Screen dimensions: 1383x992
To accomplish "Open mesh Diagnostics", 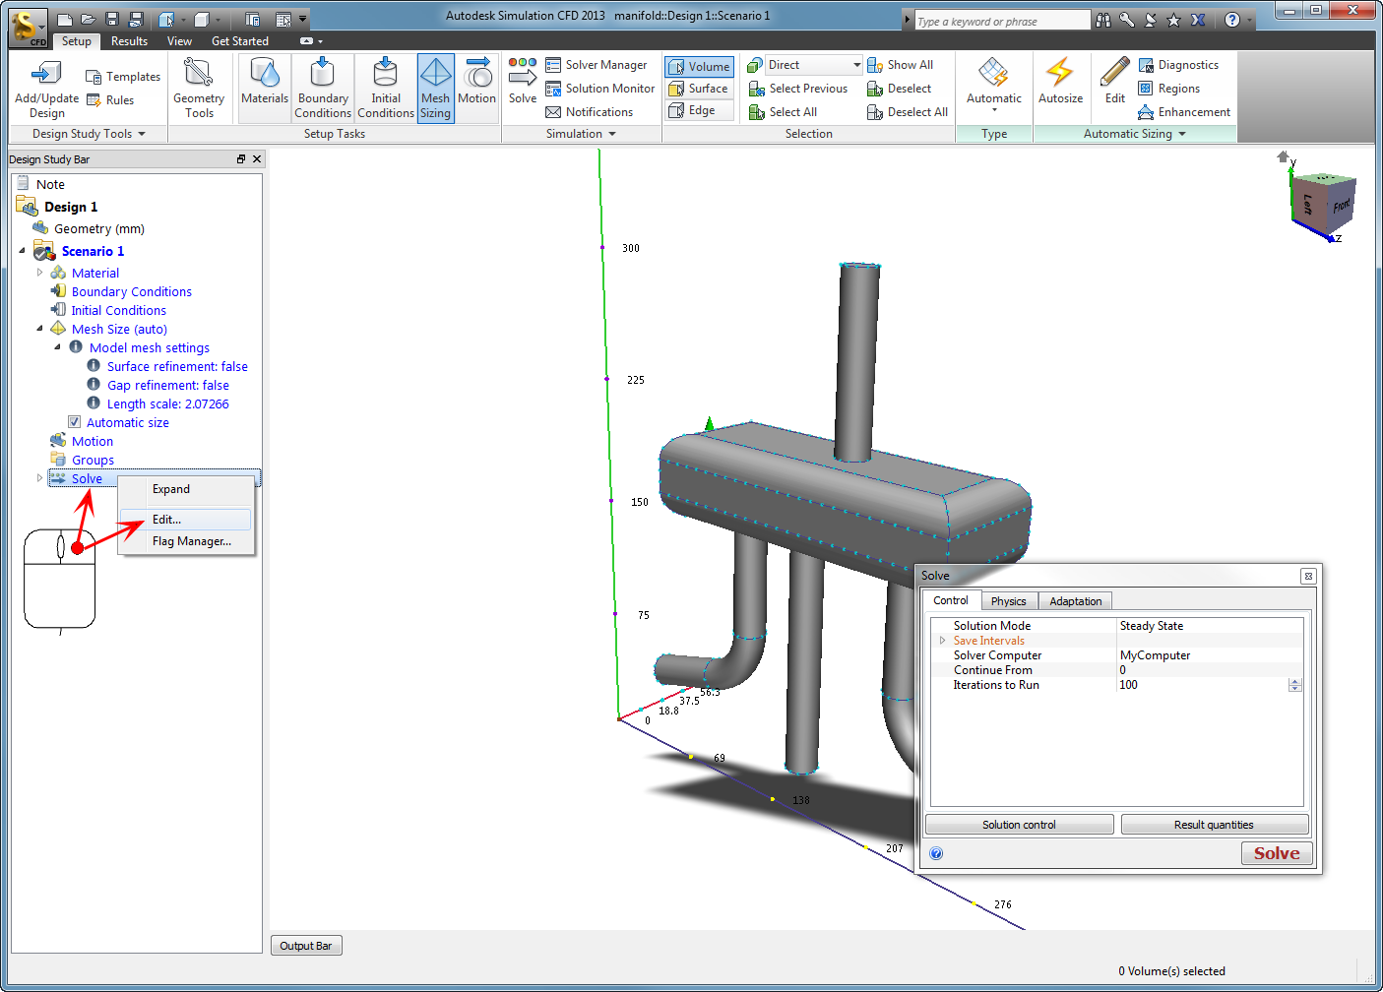I will pos(1178,65).
